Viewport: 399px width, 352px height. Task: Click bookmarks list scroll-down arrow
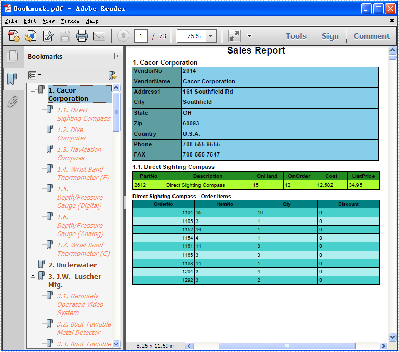[x=116, y=344]
